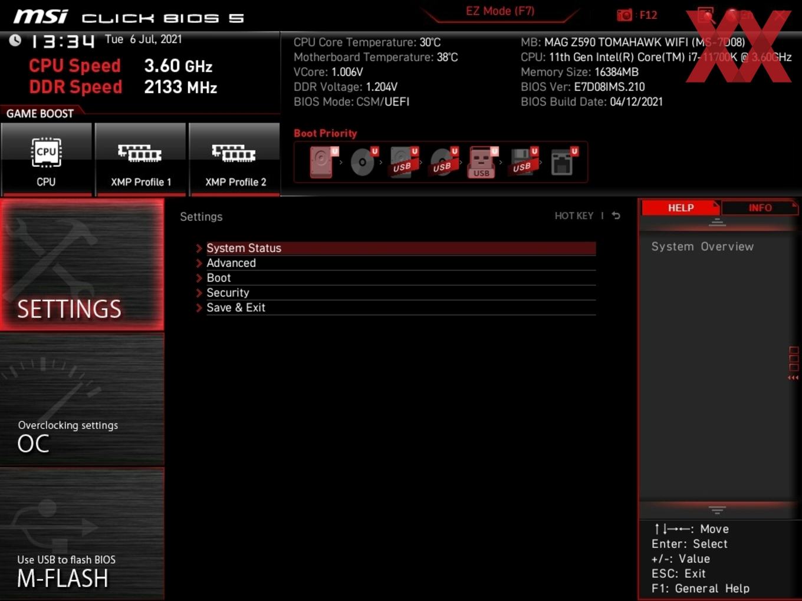
Task: Click the date Tue 6 Jul, 2021
Action: coord(143,39)
